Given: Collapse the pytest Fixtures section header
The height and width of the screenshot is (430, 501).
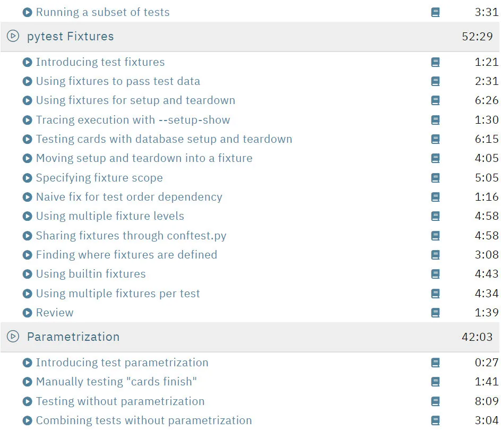Looking at the screenshot, I should tap(250, 37).
